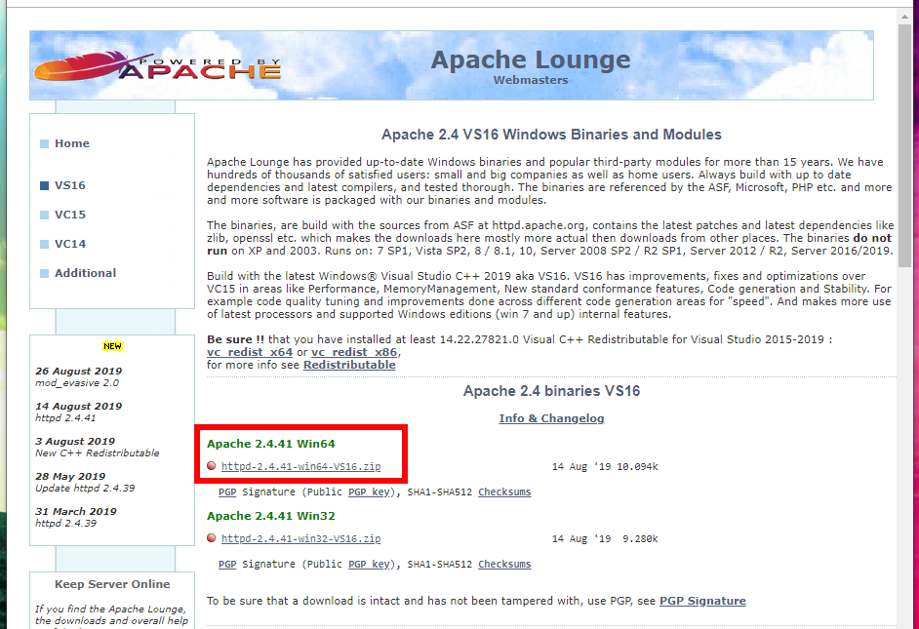919x629 pixels.
Task: Open the PGP link in the Win32 signature line
Action: pos(227,564)
